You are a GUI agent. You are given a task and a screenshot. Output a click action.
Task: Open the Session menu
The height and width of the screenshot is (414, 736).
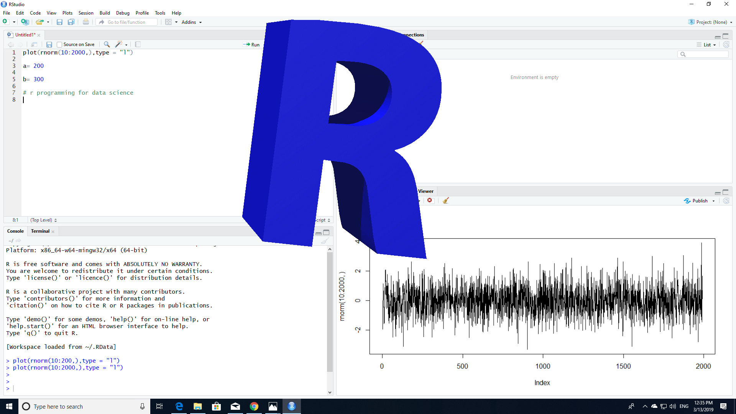[x=86, y=13]
